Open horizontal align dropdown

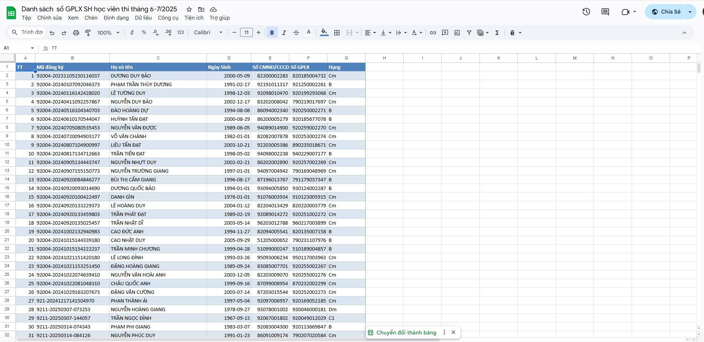click(370, 33)
